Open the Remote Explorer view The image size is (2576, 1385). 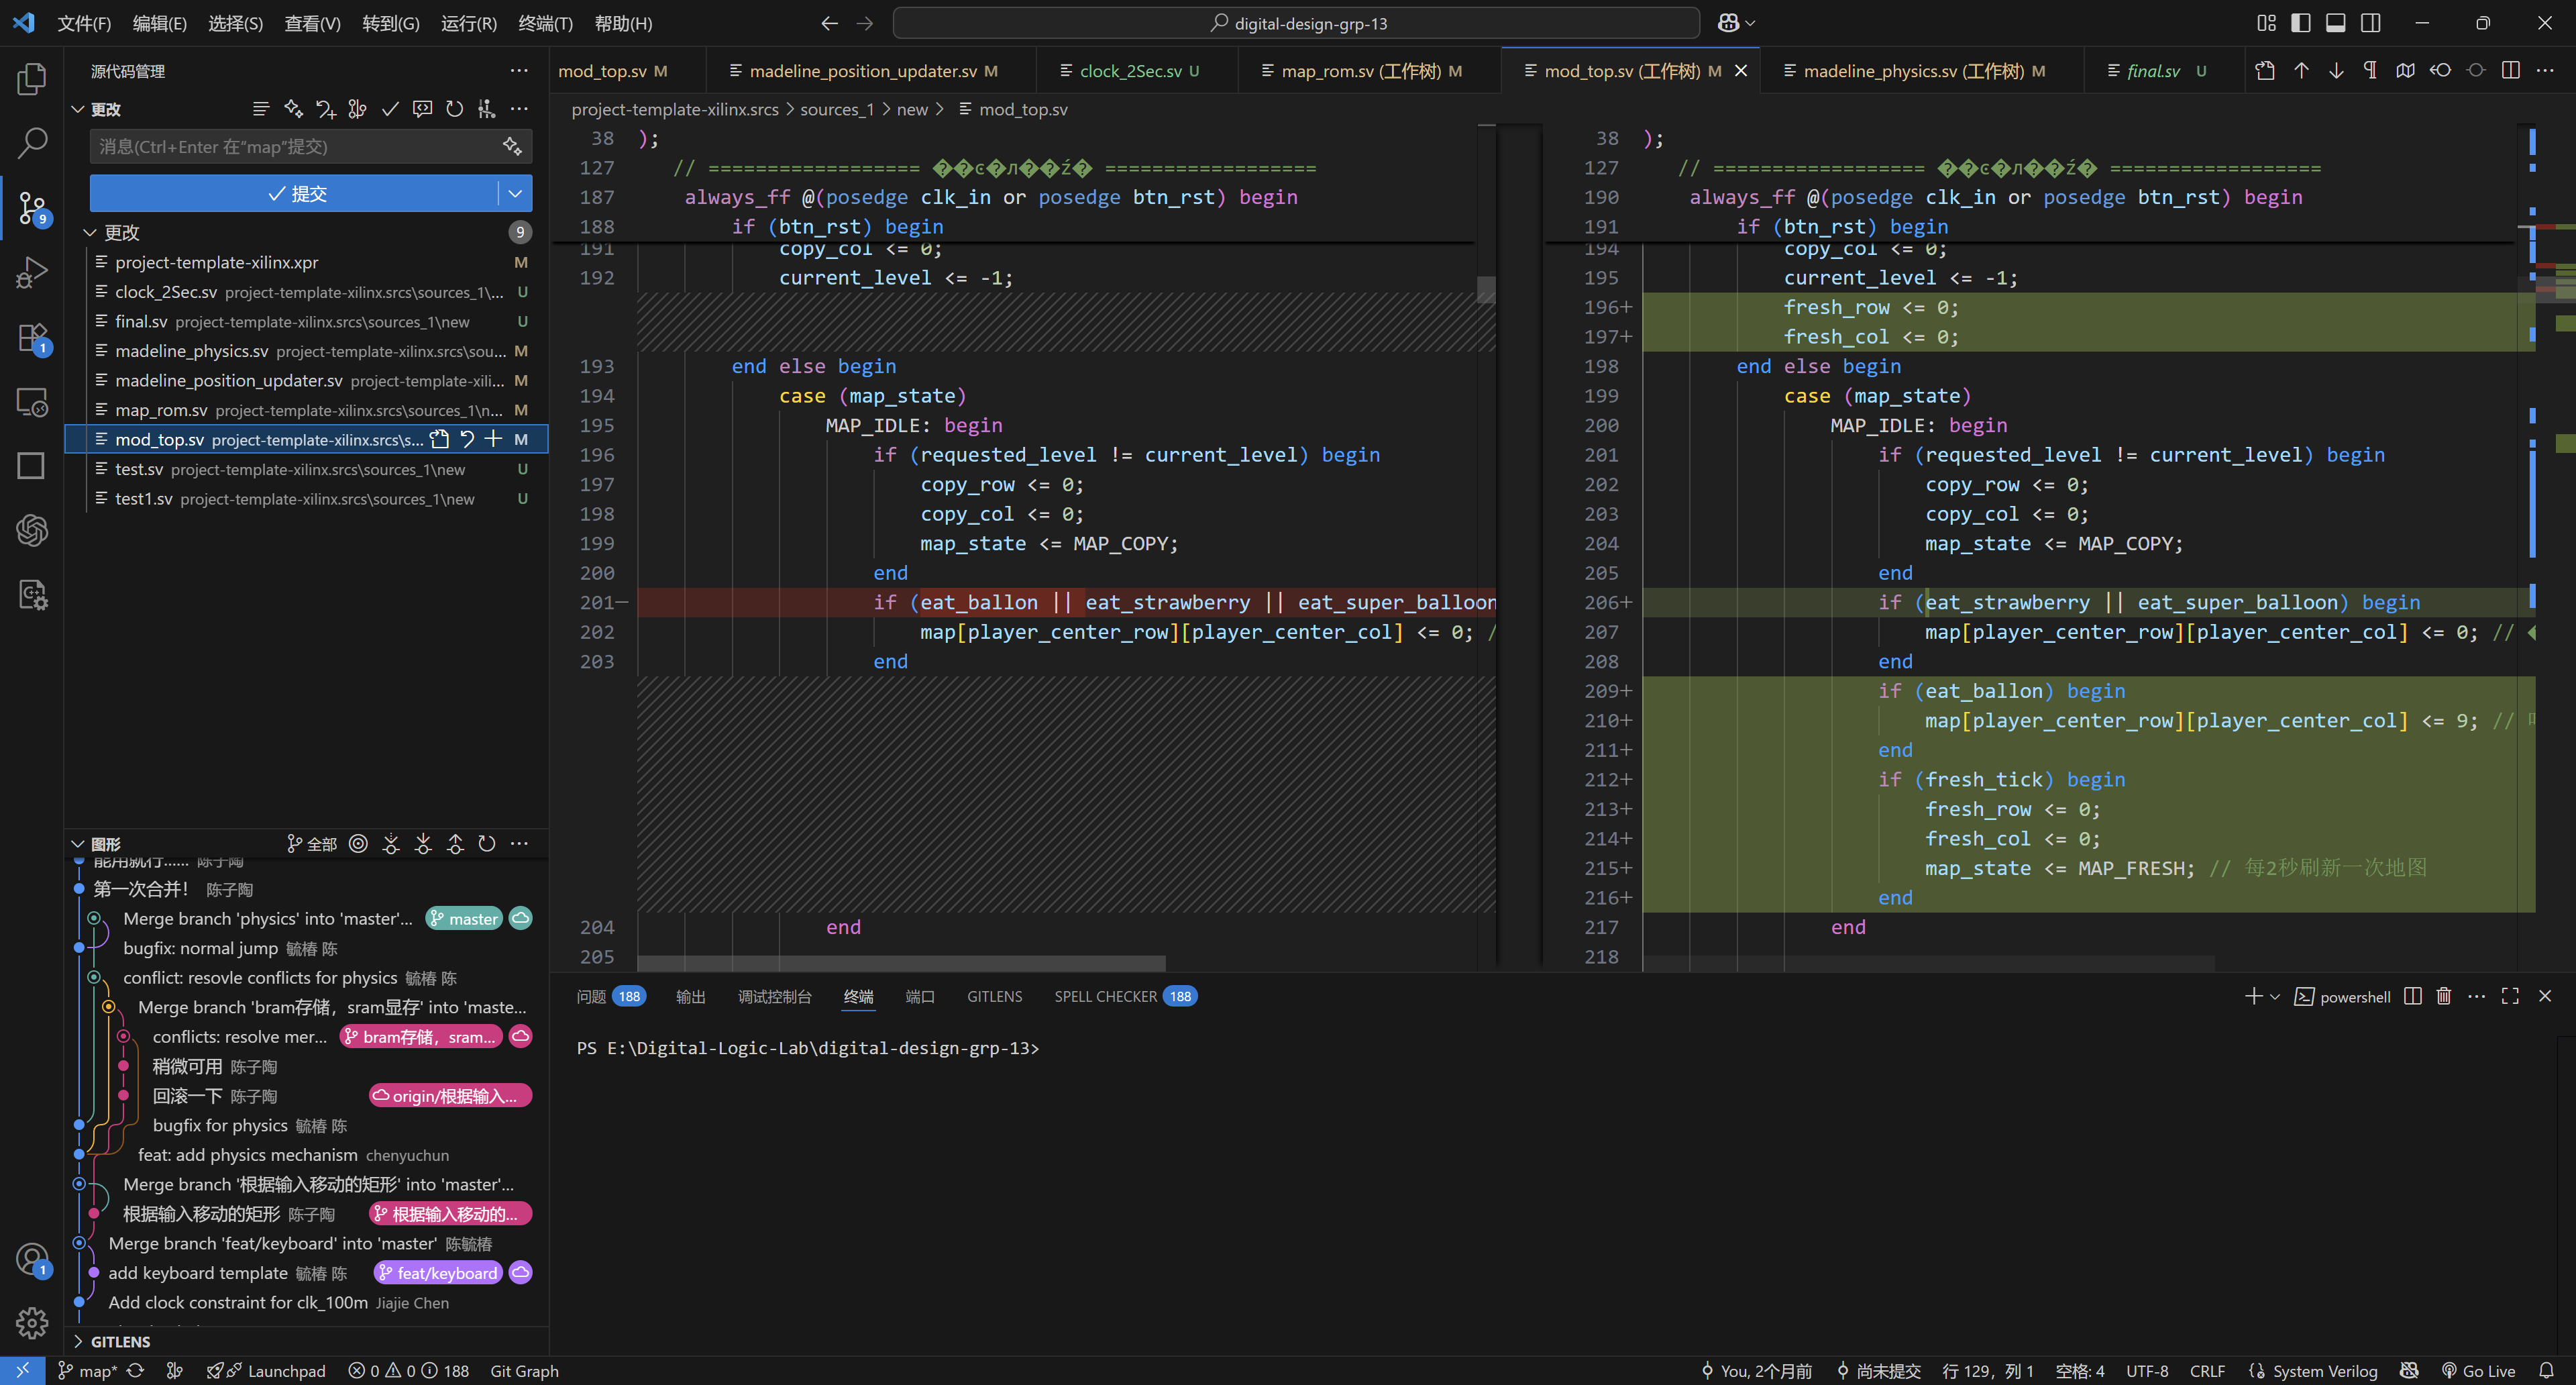point(32,402)
